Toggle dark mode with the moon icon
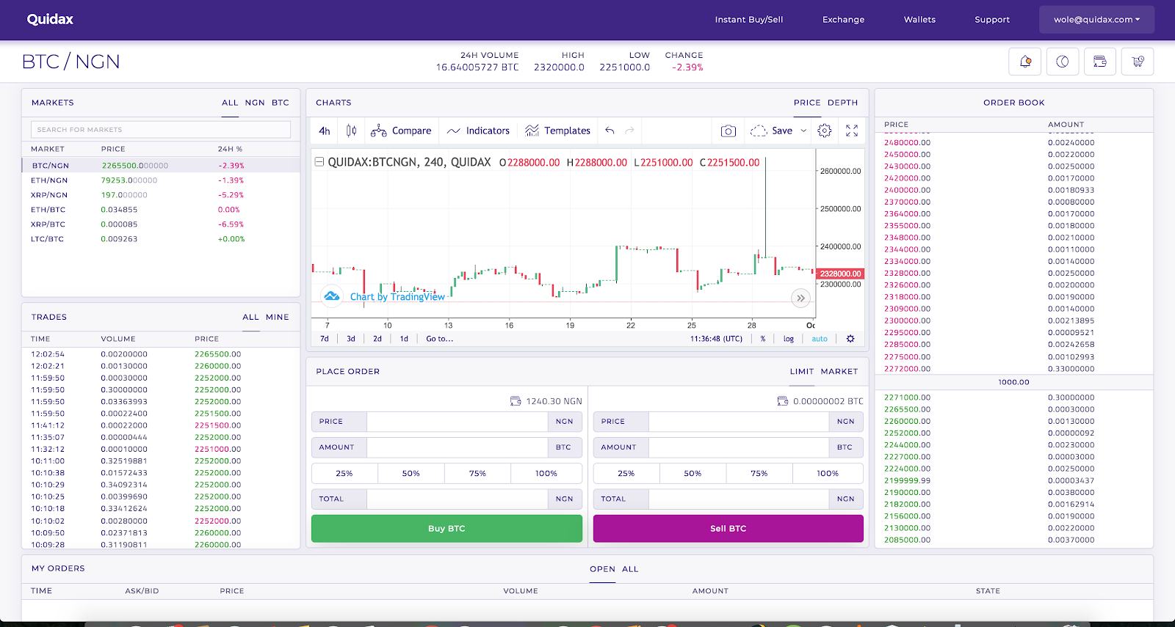This screenshot has height=627, width=1175. pyautogui.click(x=1063, y=62)
